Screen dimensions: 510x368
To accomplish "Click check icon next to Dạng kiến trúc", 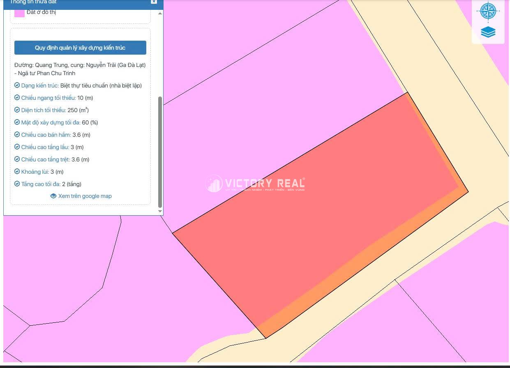I will (x=17, y=85).
